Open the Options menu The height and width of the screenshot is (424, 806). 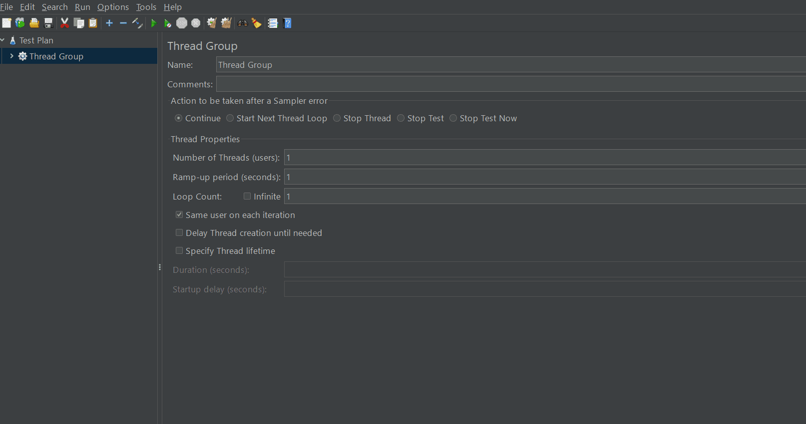click(x=113, y=7)
